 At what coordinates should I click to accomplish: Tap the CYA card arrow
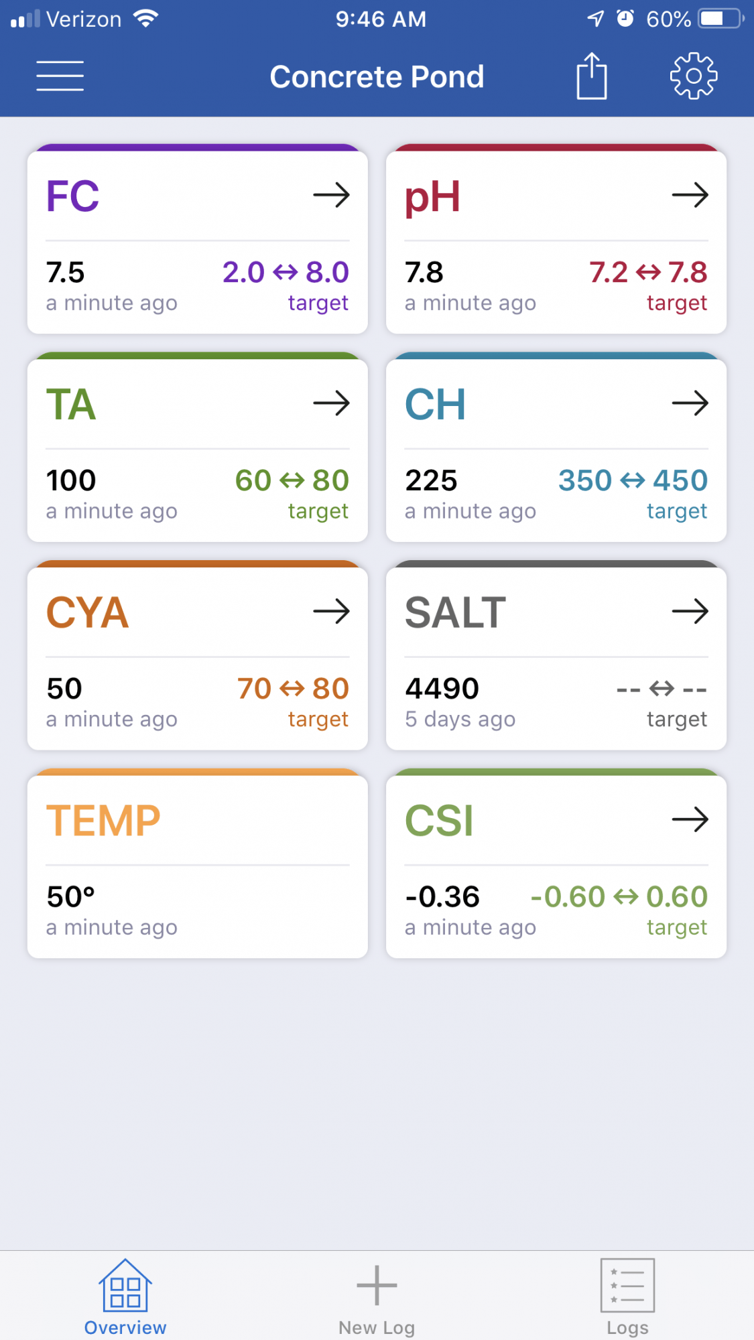point(332,611)
